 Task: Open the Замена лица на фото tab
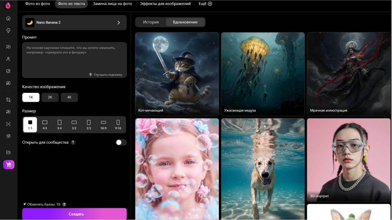click(x=112, y=4)
